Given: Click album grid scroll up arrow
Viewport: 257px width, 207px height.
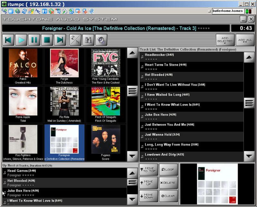Looking at the screenshot, I should click(133, 53).
